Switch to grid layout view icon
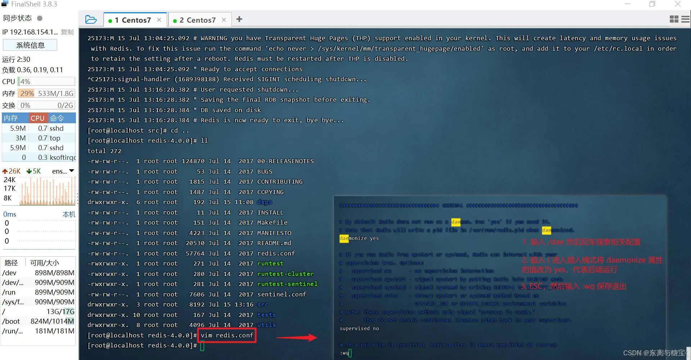Screen dimensions: 691x360 click(x=674, y=19)
